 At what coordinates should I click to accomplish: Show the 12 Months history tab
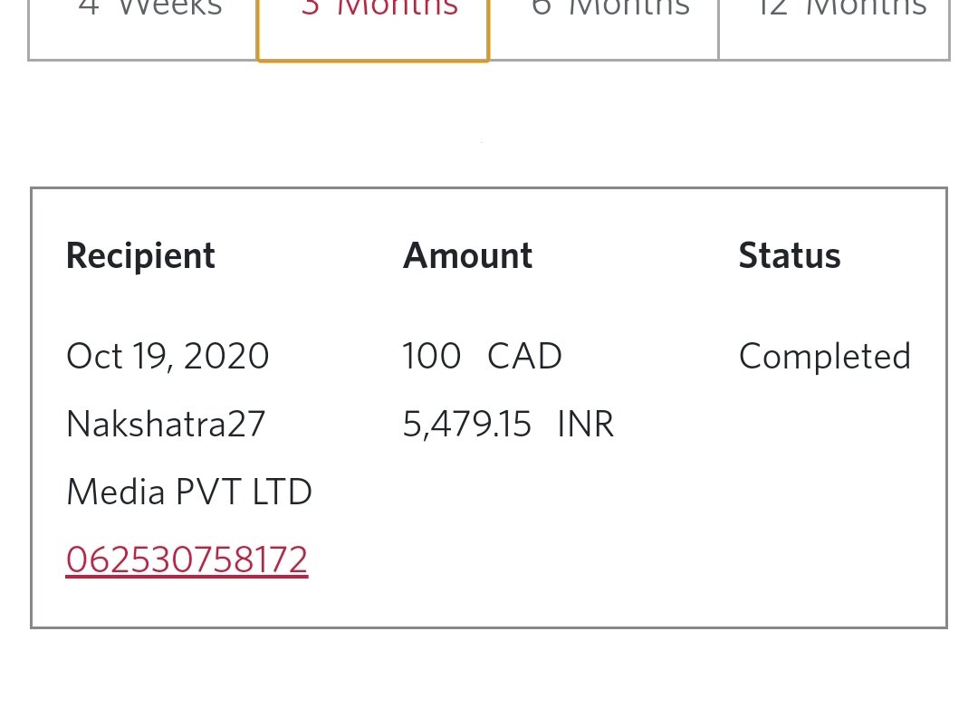pyautogui.click(x=834, y=29)
